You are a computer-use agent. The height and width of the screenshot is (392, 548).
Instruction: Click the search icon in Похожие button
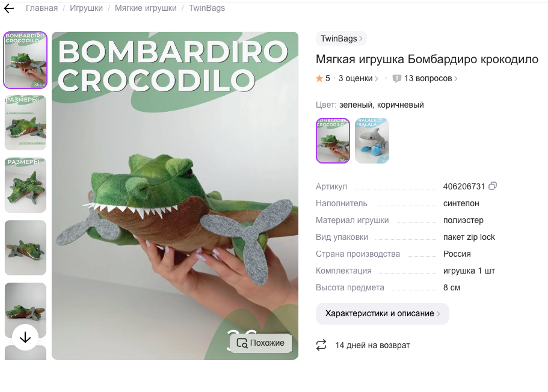click(242, 343)
